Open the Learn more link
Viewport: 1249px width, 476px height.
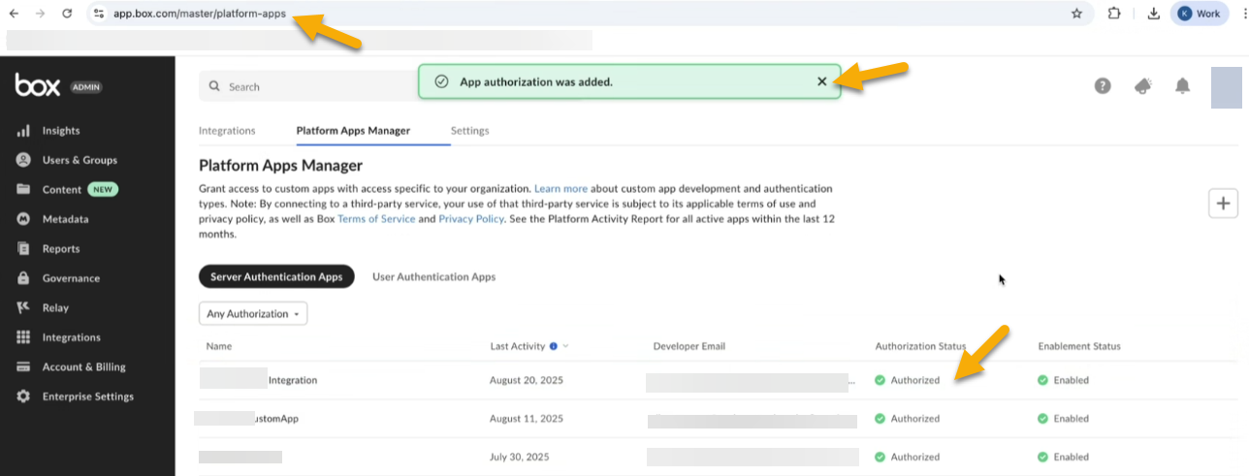click(x=560, y=188)
